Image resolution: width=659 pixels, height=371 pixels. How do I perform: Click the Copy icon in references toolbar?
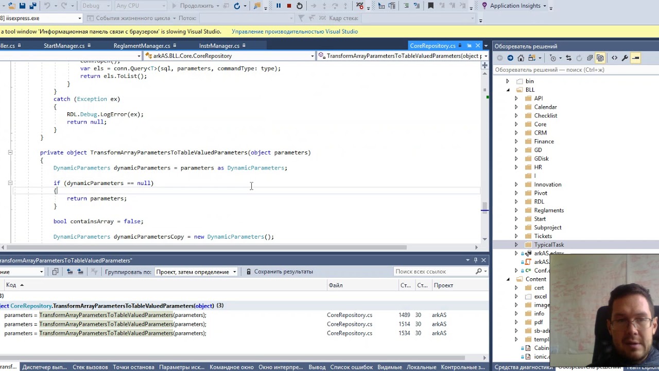[x=55, y=272]
